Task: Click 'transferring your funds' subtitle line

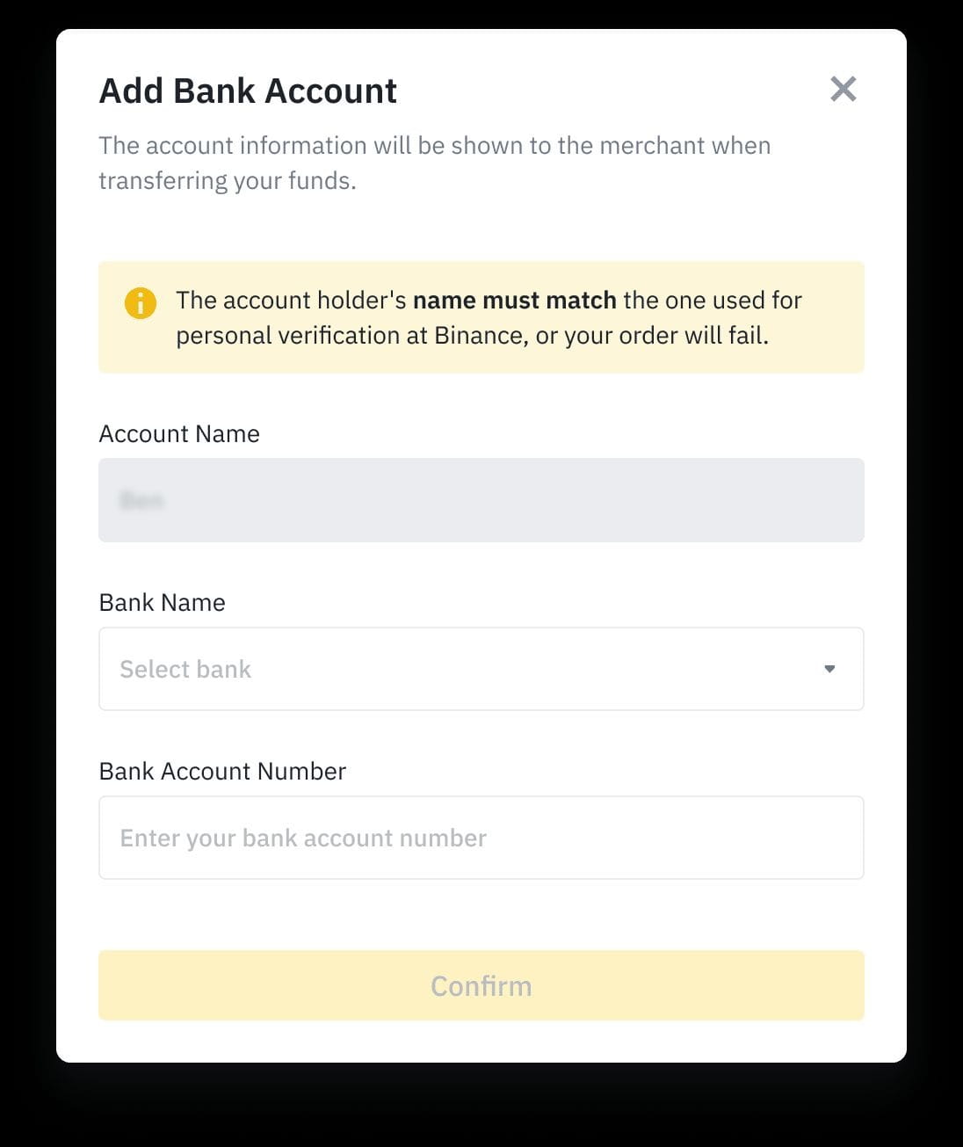Action: coord(228,180)
